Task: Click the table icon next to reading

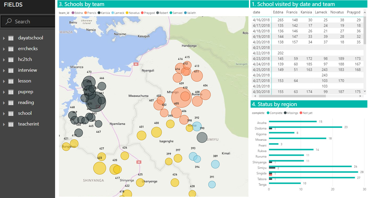Action: (11, 103)
